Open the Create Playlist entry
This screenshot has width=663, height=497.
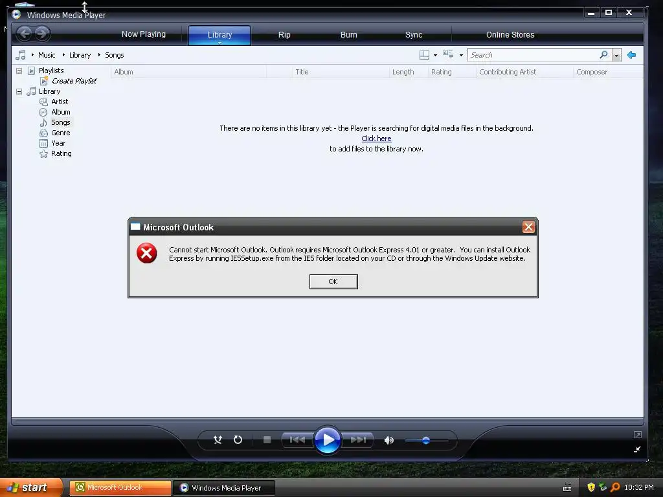[x=74, y=81]
